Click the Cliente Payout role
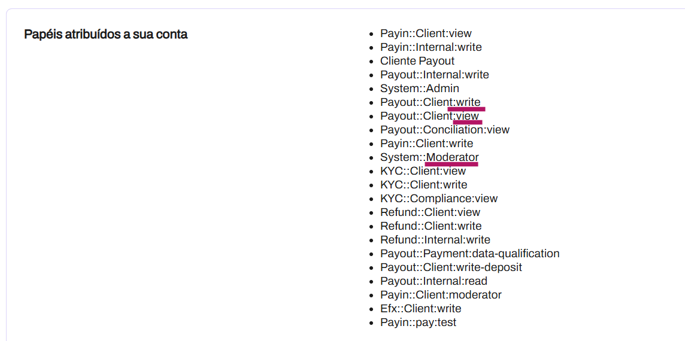This screenshot has height=341, width=685. point(417,60)
